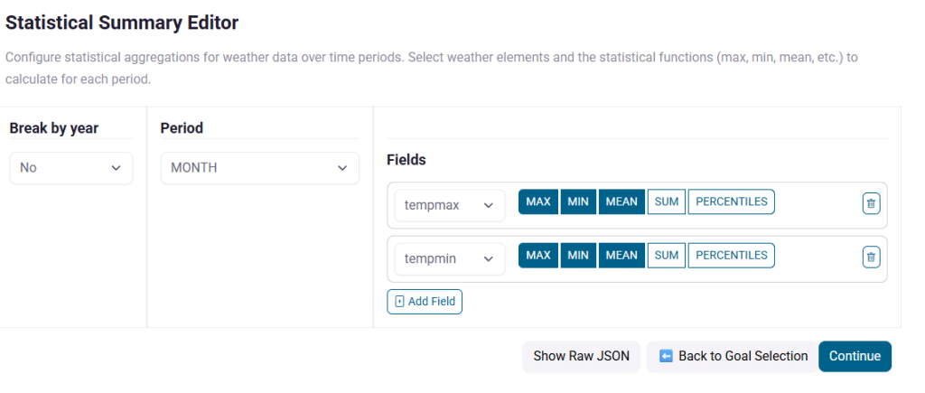
Task: Delete the tempmin field row
Action: (x=870, y=257)
